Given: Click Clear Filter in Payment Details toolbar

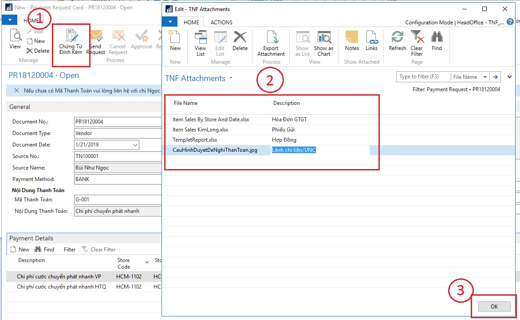Looking at the screenshot, I should 99,249.
